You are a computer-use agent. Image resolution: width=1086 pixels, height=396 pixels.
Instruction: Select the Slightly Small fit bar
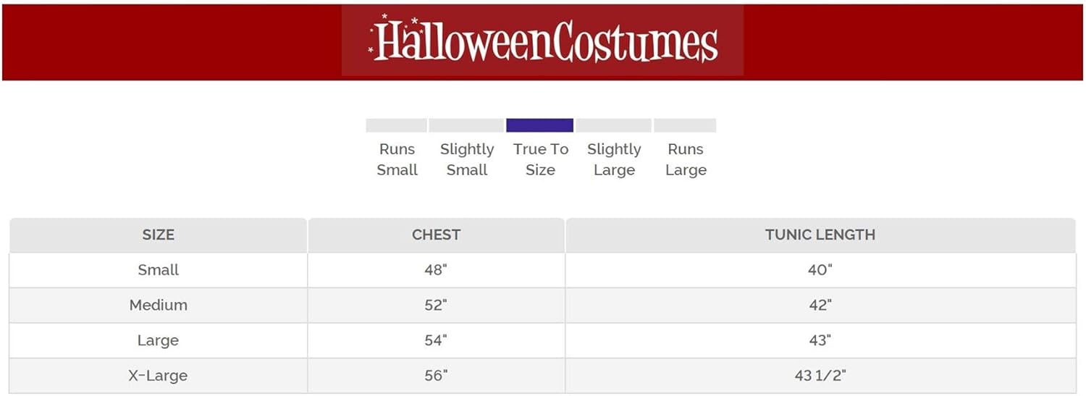click(466, 125)
